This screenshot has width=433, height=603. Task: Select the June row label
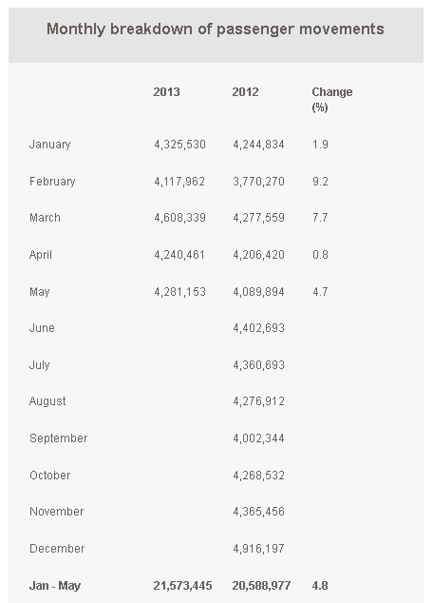pyautogui.click(x=42, y=328)
